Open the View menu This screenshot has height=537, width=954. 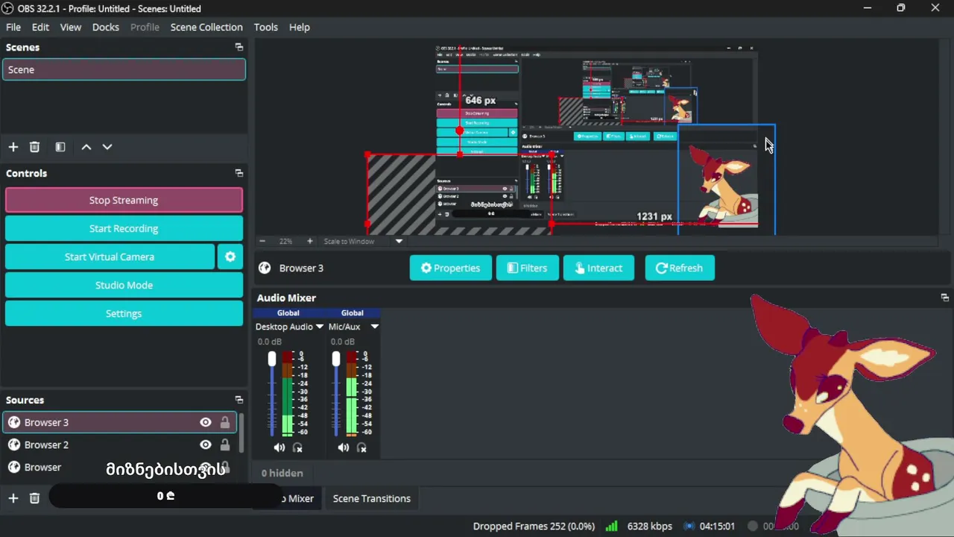[x=71, y=27]
